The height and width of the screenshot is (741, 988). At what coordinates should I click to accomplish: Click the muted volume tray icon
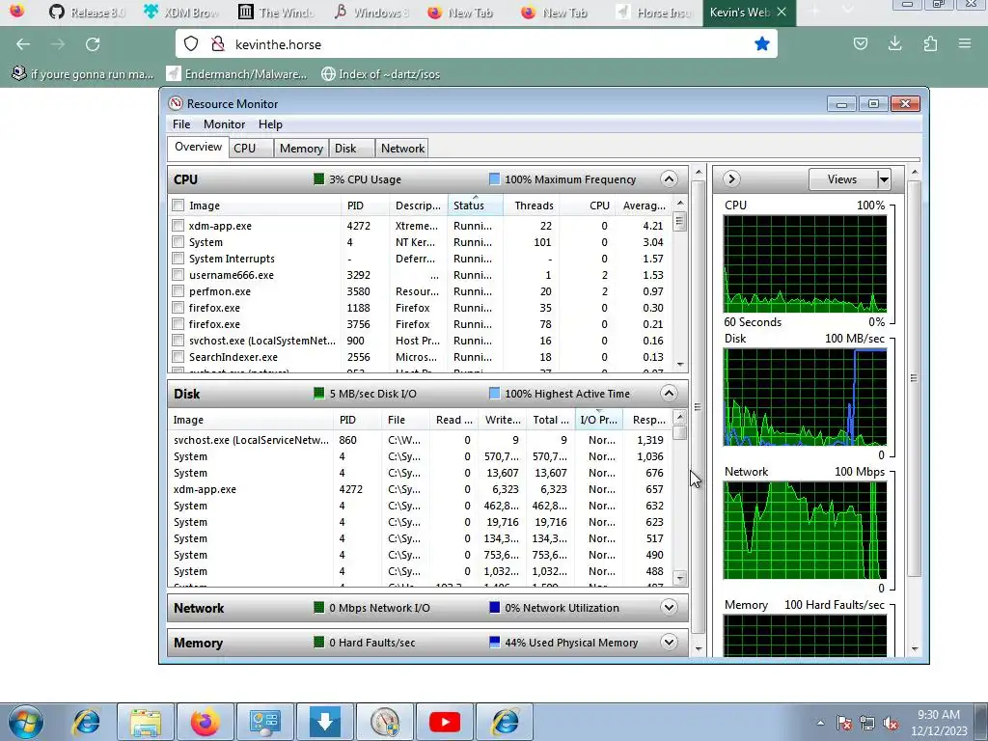[x=891, y=723]
